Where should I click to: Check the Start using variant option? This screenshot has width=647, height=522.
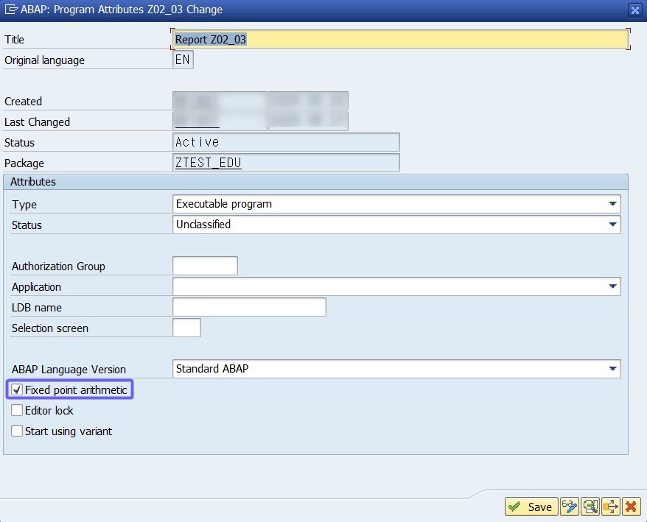click(x=17, y=431)
